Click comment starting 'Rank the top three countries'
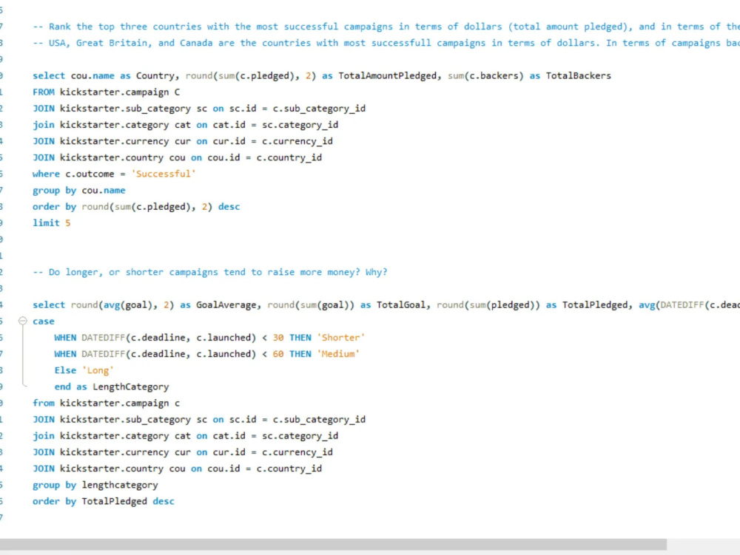The image size is (740, 555). 386,27
